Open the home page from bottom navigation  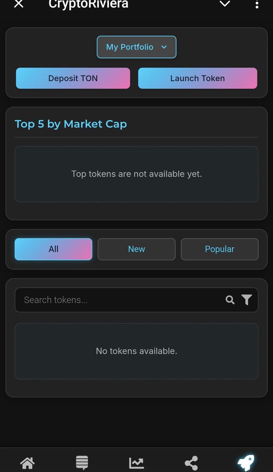click(27, 463)
